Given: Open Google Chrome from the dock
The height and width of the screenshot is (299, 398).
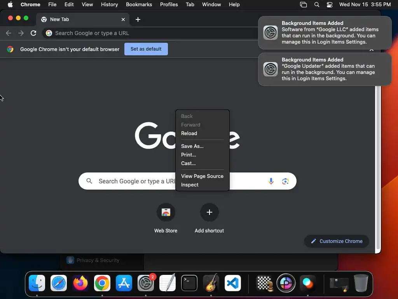Looking at the screenshot, I should pyautogui.click(x=102, y=283).
